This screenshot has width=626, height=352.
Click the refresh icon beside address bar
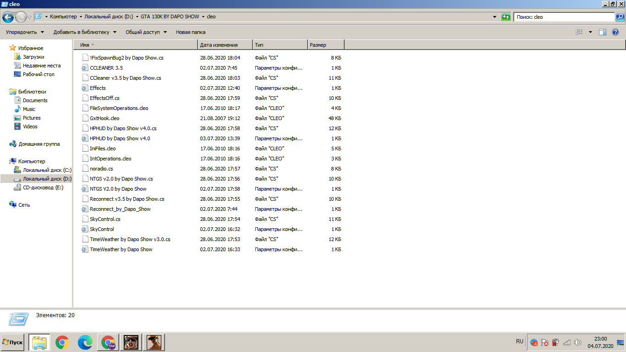pyautogui.click(x=506, y=17)
